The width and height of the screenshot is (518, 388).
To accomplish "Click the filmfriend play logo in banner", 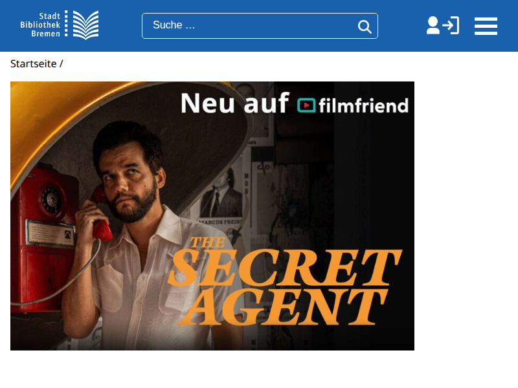I will (x=306, y=105).
